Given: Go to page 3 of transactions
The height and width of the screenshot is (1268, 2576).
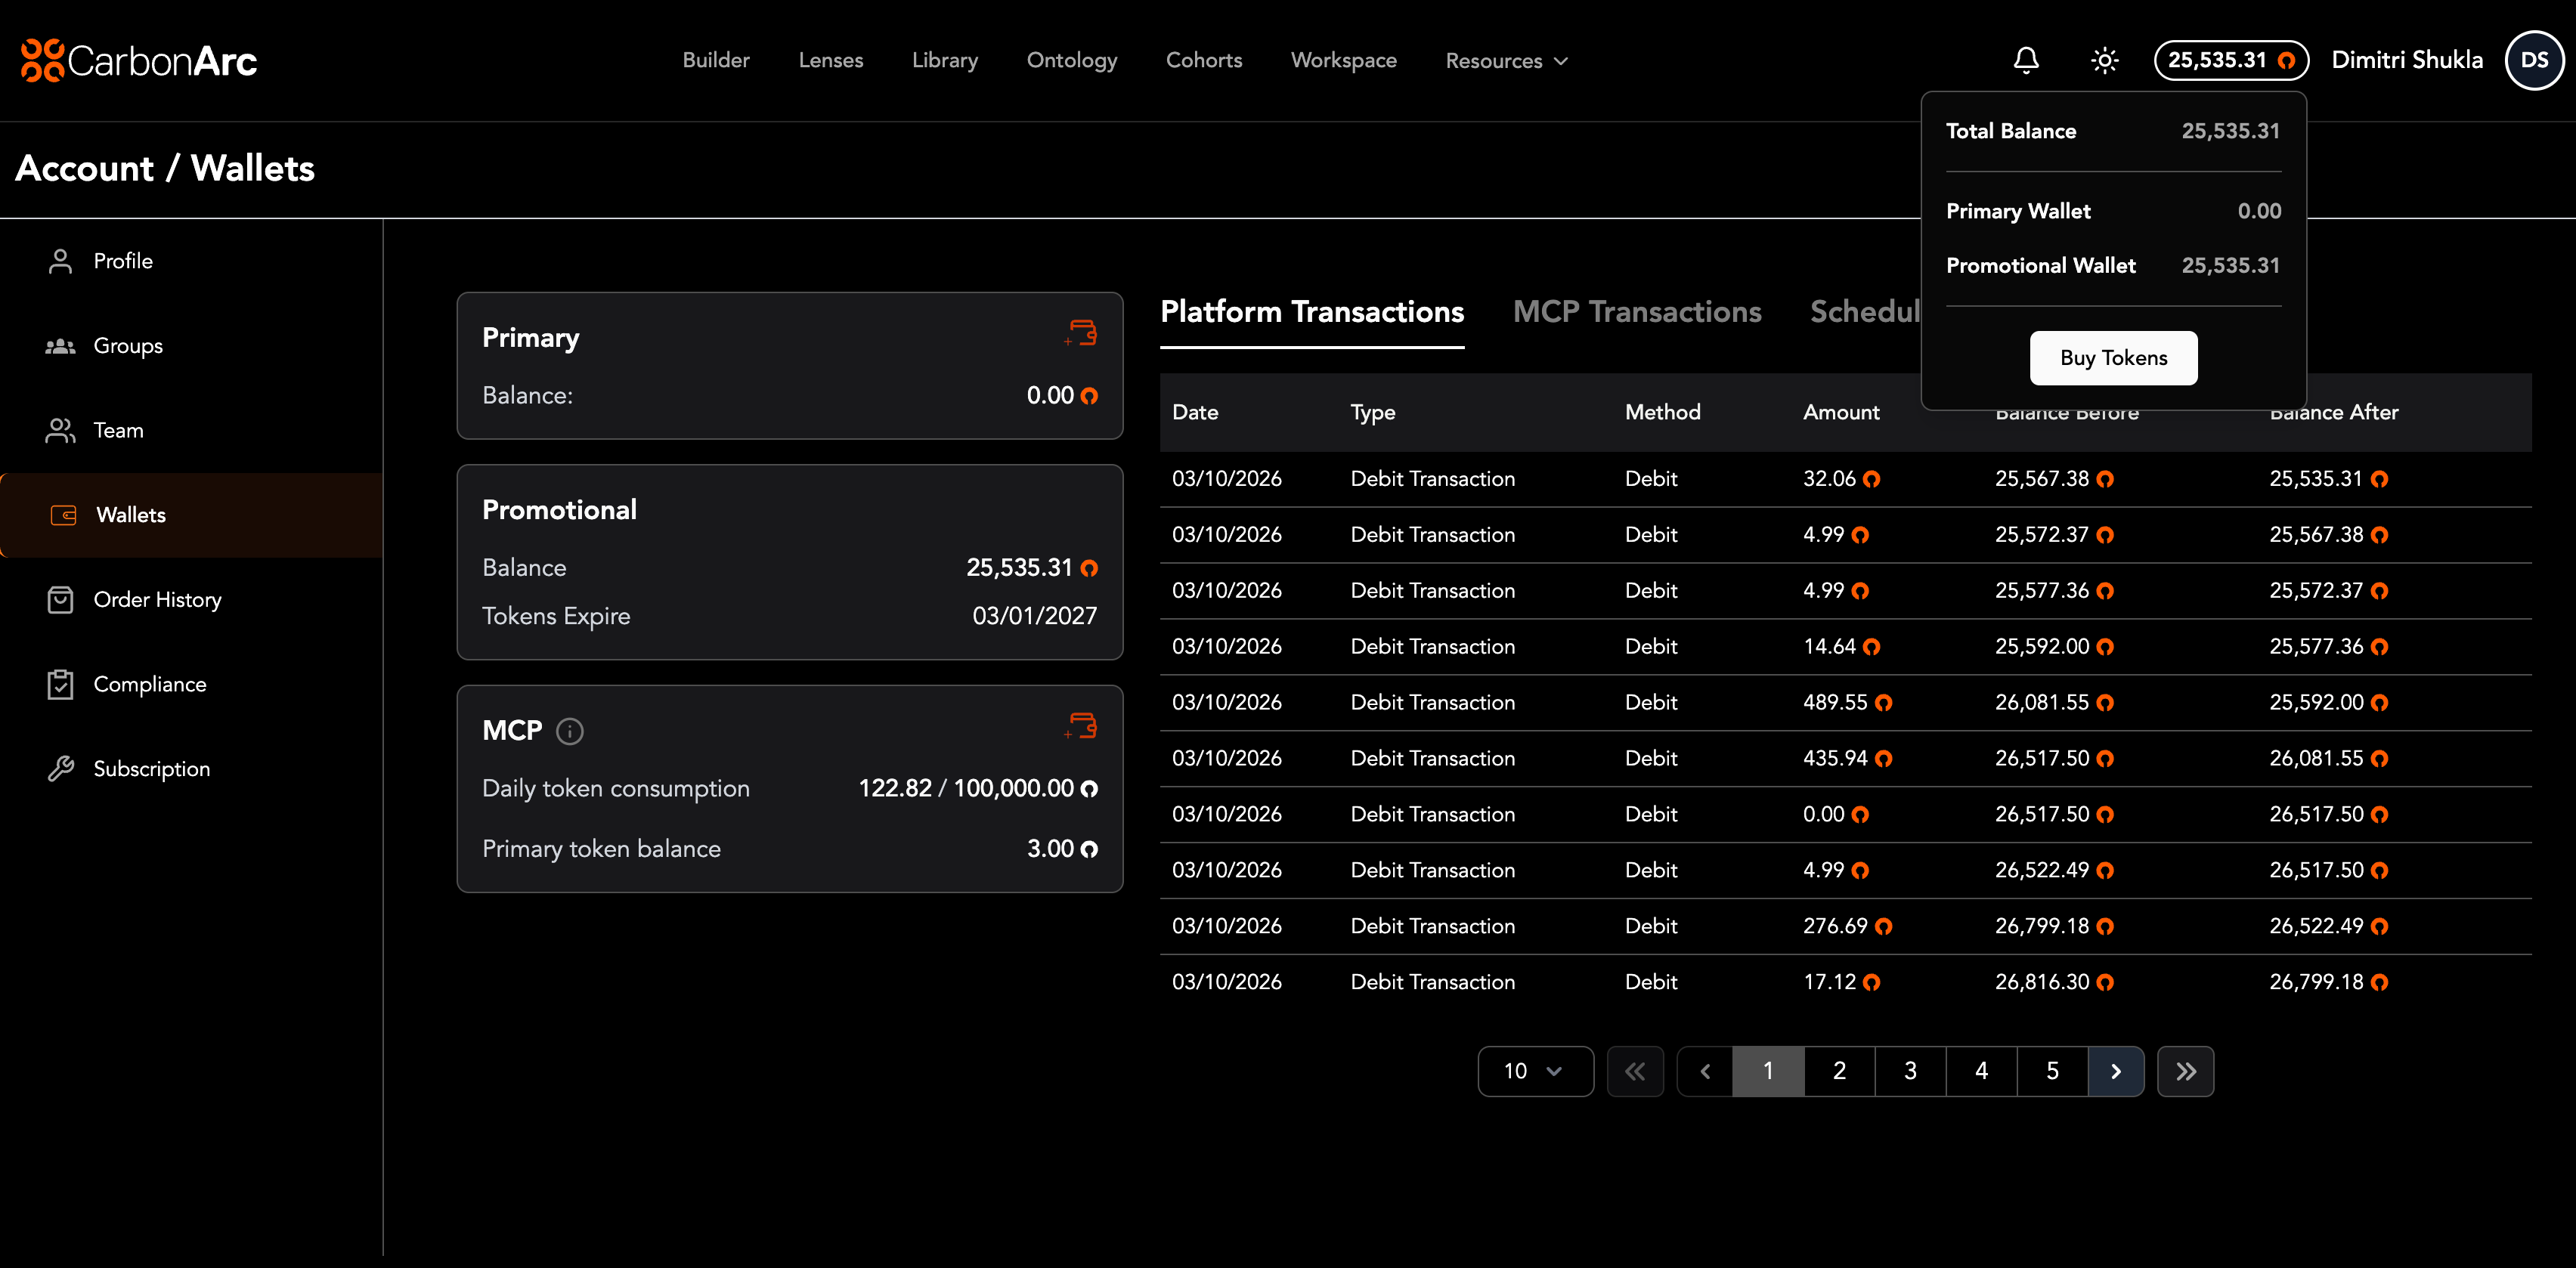Looking at the screenshot, I should (1910, 1071).
